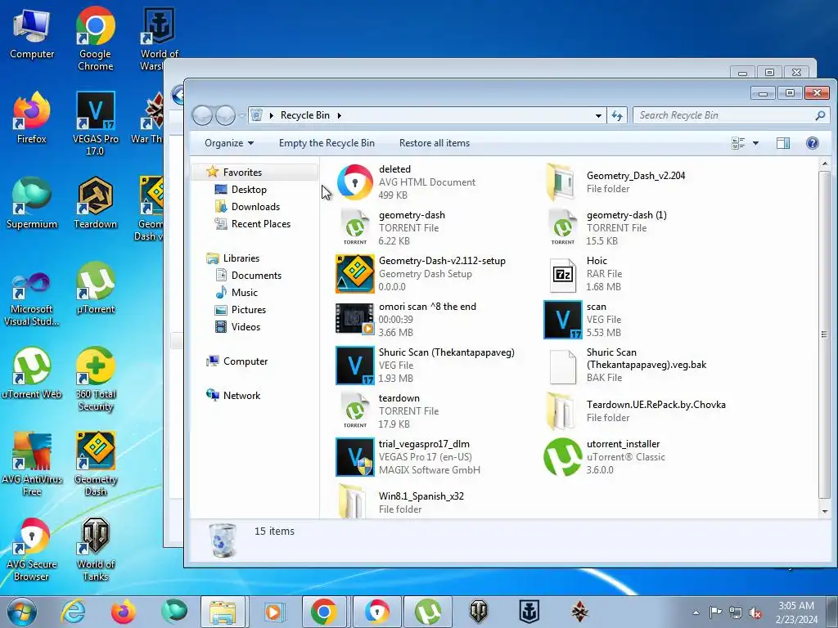Expand the arrow after Recycle Bin breadcrumb
Screen dimensions: 838x628
coord(339,115)
